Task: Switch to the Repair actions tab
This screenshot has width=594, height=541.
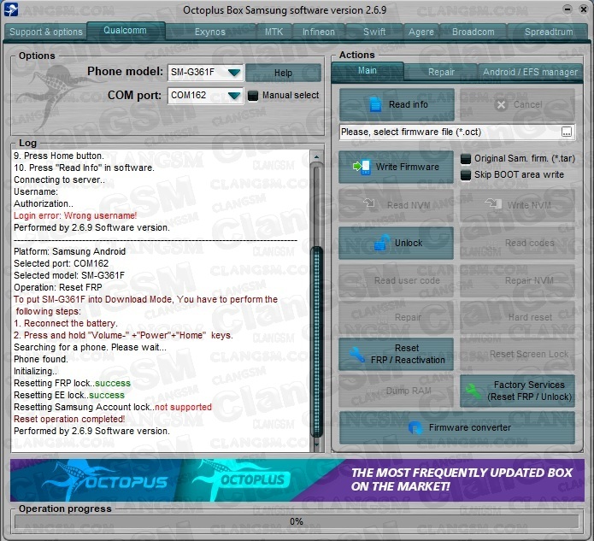Action: pos(441,72)
